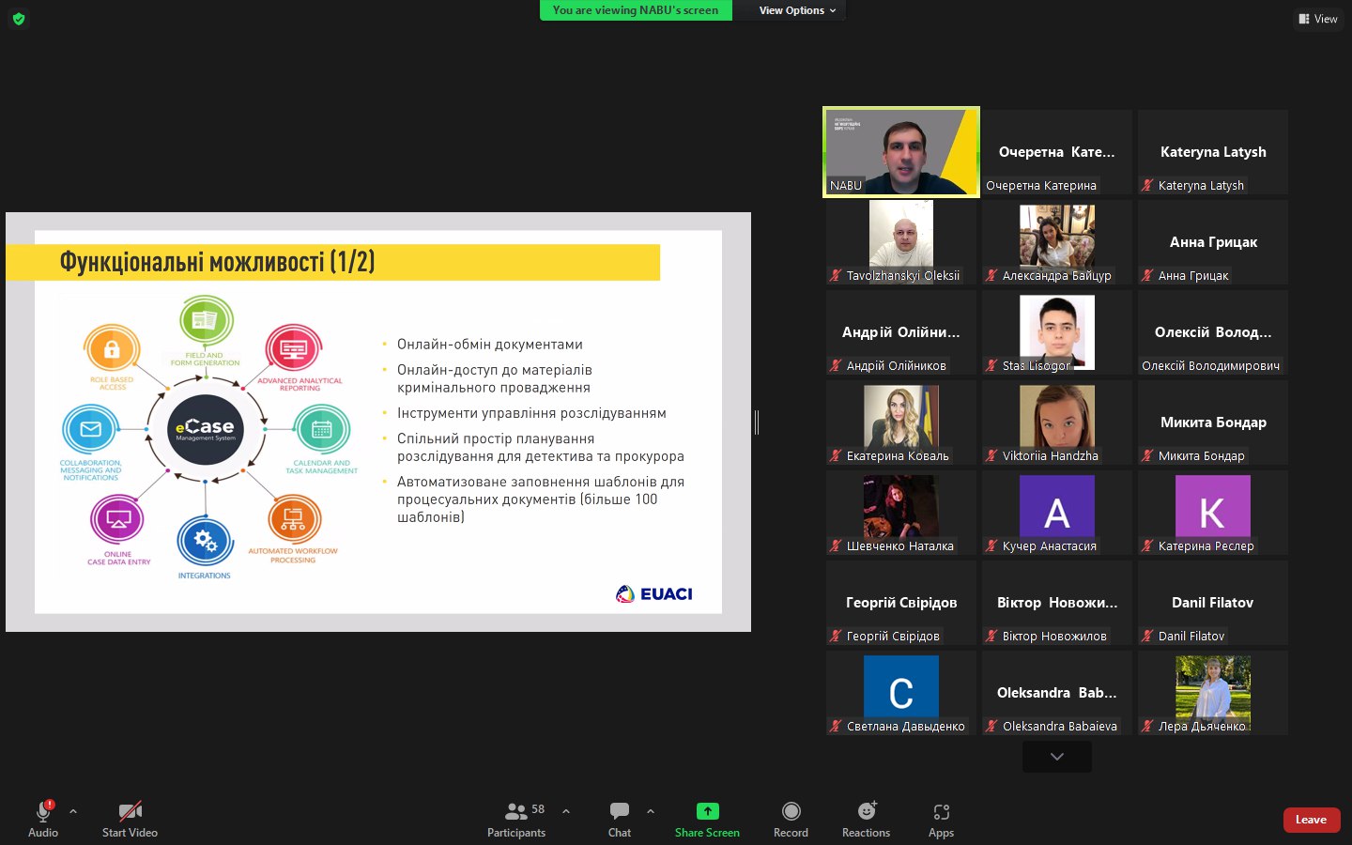Select the NABU speaker video thumbnail
1352x845 pixels.
(901, 152)
